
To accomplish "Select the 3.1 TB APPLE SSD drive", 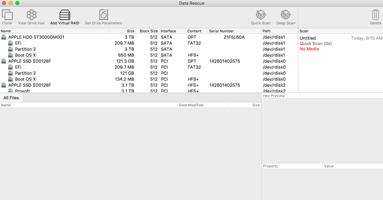I will click(29, 85).
